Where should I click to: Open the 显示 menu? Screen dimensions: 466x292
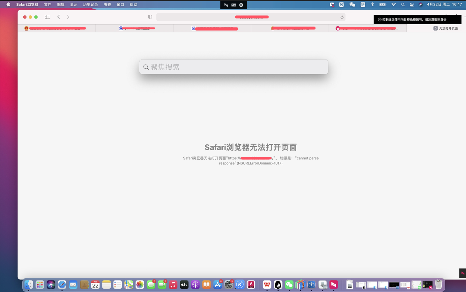coord(74,4)
